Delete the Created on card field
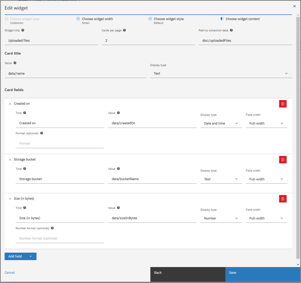The image size is (301, 283). pos(283,104)
